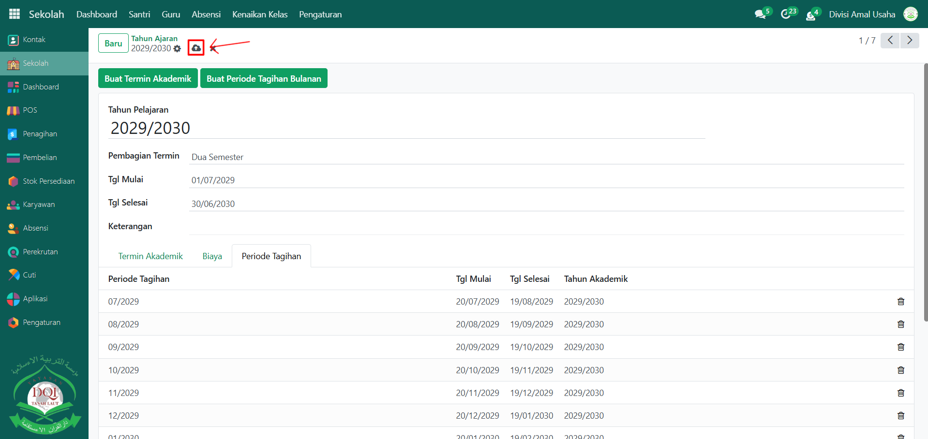Open the Kenaikan Kelas menu

tap(259, 15)
